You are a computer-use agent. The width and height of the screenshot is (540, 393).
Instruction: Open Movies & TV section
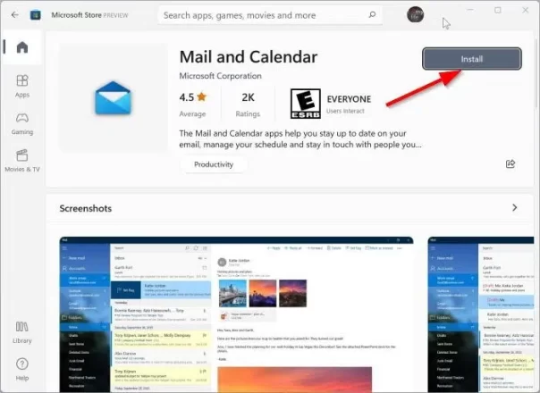point(22,161)
